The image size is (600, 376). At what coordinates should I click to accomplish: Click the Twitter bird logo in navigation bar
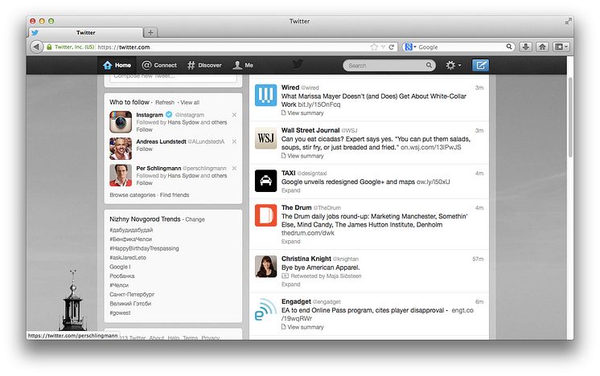(x=298, y=65)
